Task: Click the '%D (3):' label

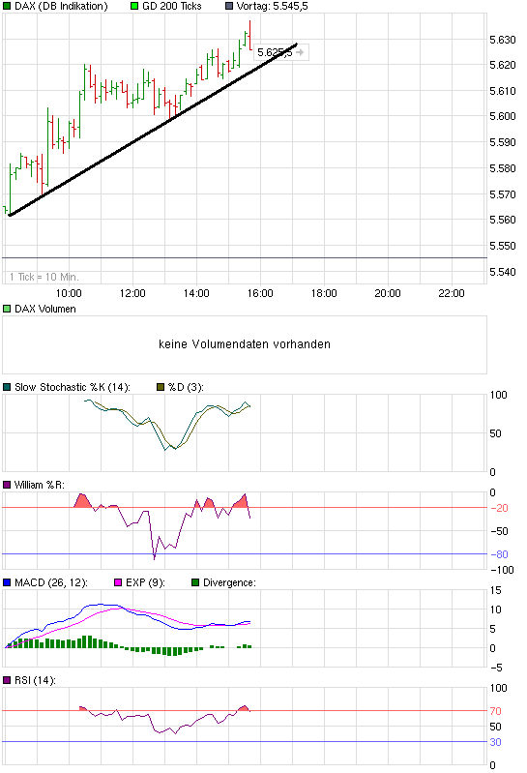Action: (x=186, y=387)
